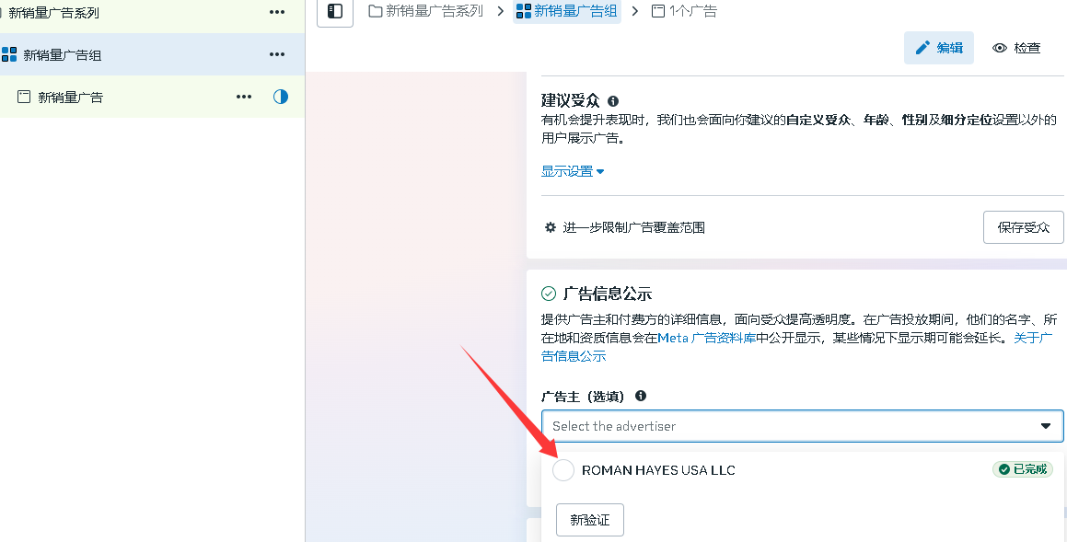The width and height of the screenshot is (1067, 542).
Task: Toggle the sidebar panel icon
Action: 335,11
